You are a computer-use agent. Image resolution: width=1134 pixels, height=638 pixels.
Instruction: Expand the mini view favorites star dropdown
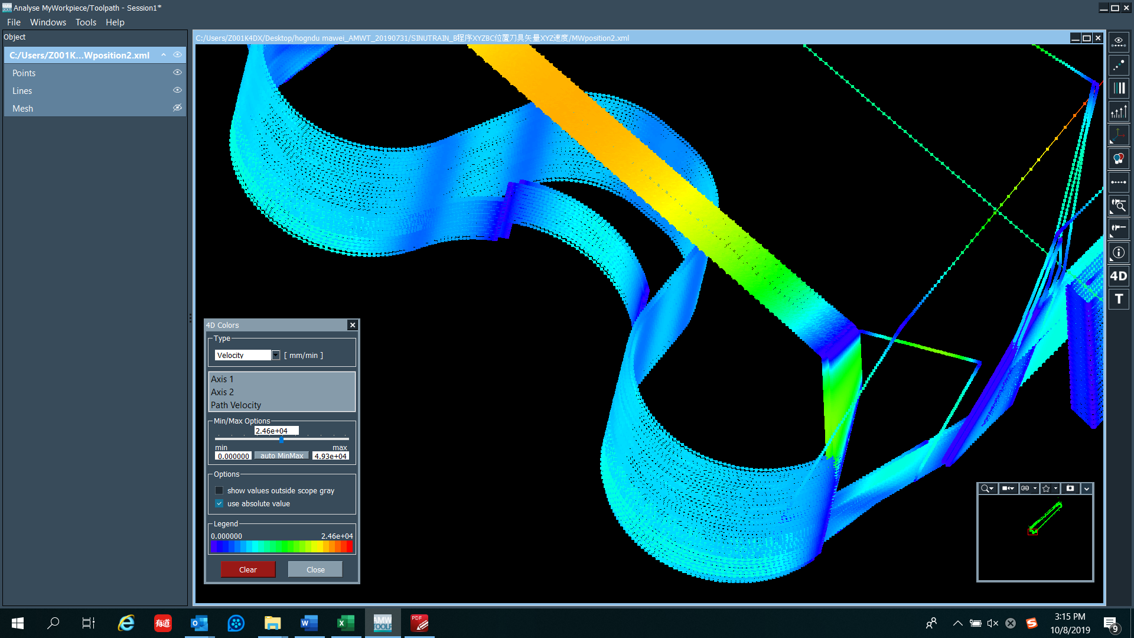click(1055, 489)
